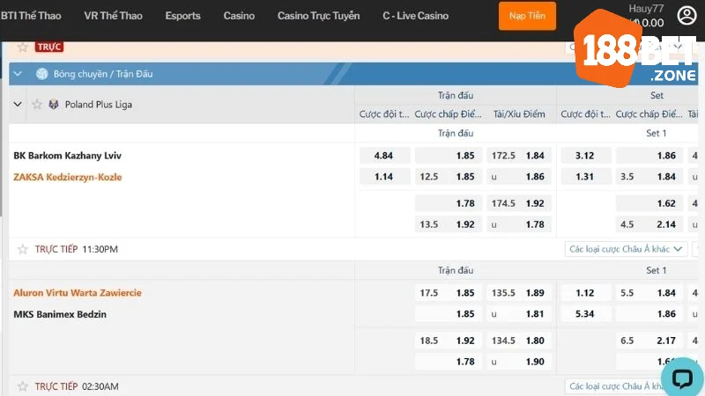Bet on Barkom Set 1 winner odds 3.12
This screenshot has width=705, height=396.
click(x=586, y=156)
